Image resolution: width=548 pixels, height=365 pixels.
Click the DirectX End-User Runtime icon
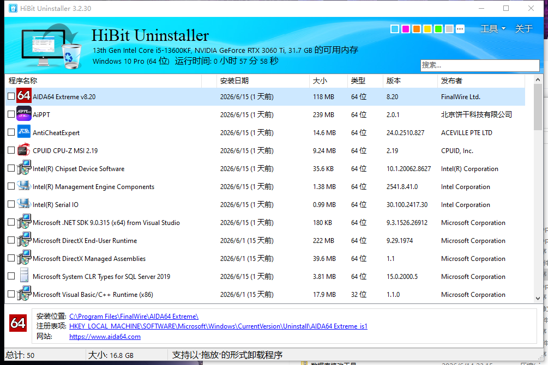click(x=24, y=240)
